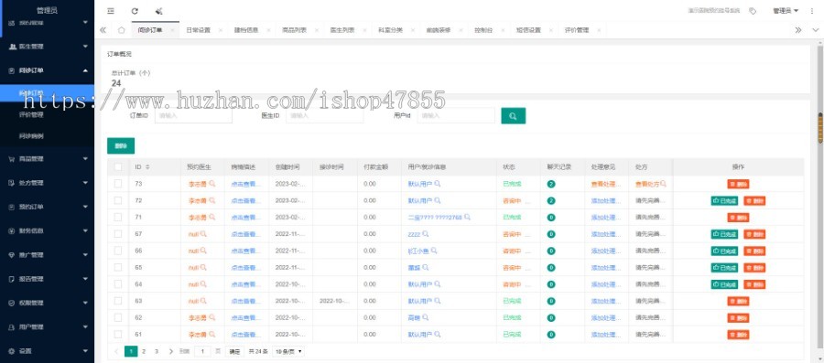This screenshot has width=824, height=363.
Task: Expand the 推广管理 sidebar menu arrow
Action: pyautogui.click(x=85, y=255)
